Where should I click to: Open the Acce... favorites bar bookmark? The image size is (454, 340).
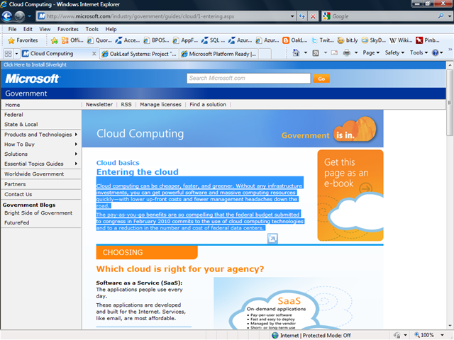pyautogui.click(x=127, y=40)
